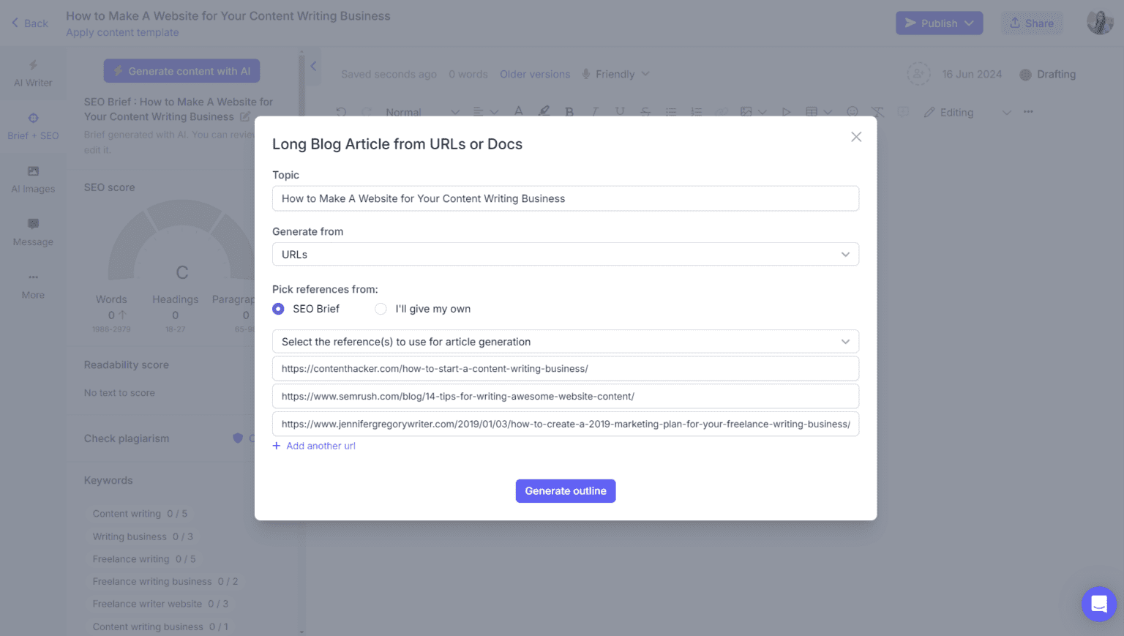Apply italic formatting
This screenshot has width=1124, height=636.
pyautogui.click(x=595, y=111)
